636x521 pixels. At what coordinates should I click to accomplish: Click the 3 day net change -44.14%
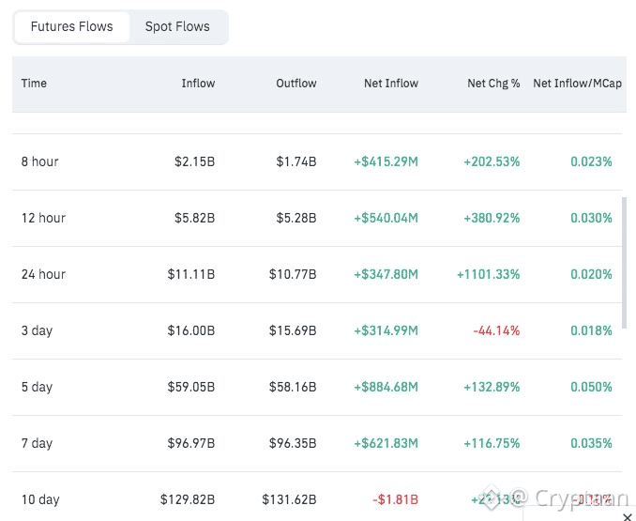(497, 330)
